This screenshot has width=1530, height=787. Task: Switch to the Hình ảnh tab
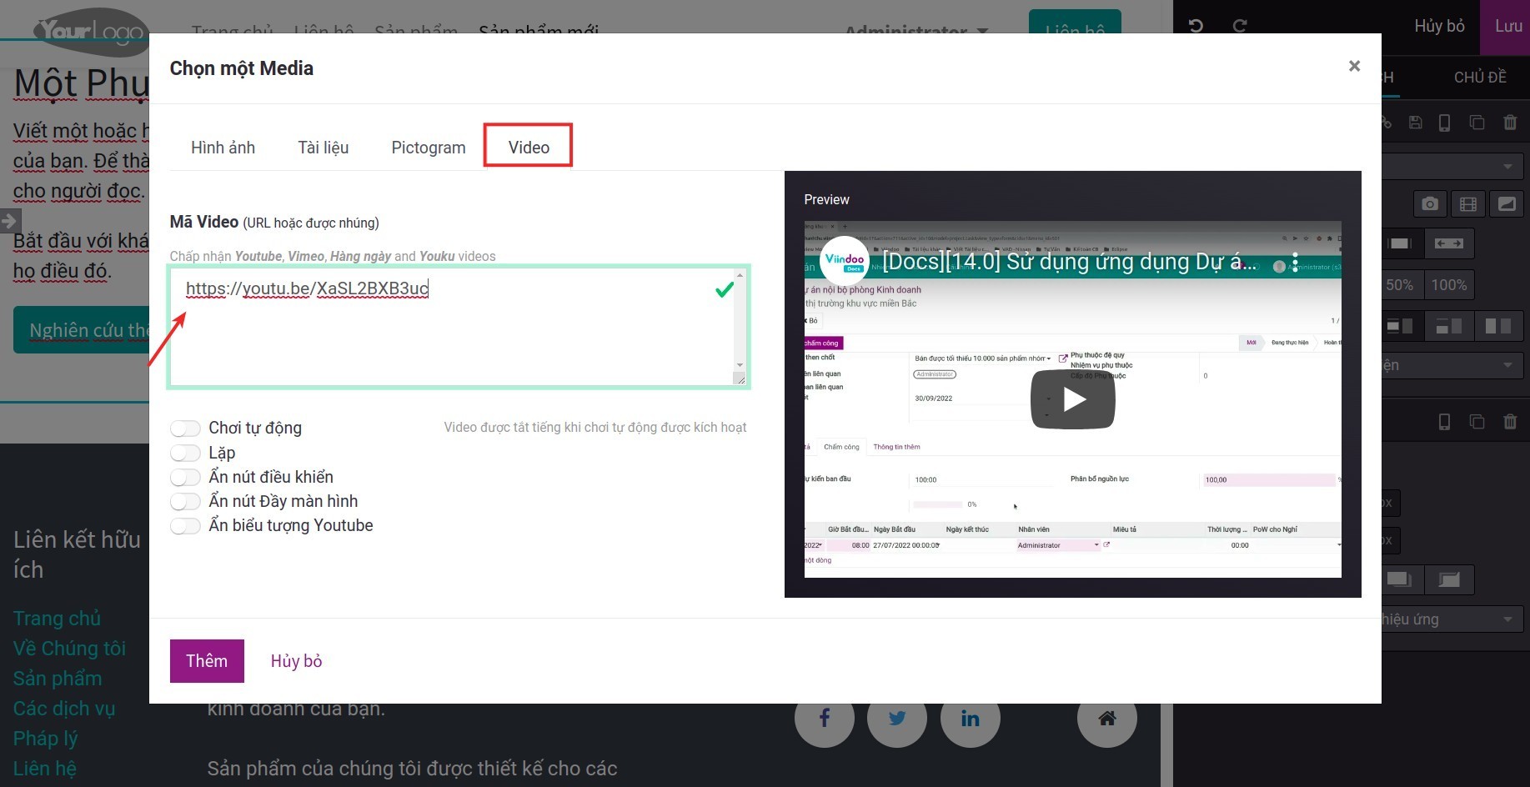coord(223,147)
